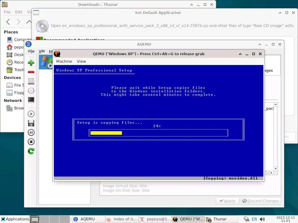Switch to Index of browser taskbar item

[122, 219]
